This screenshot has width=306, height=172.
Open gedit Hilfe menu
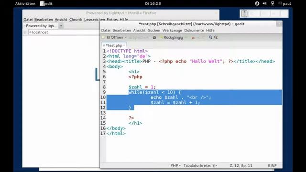point(210,31)
